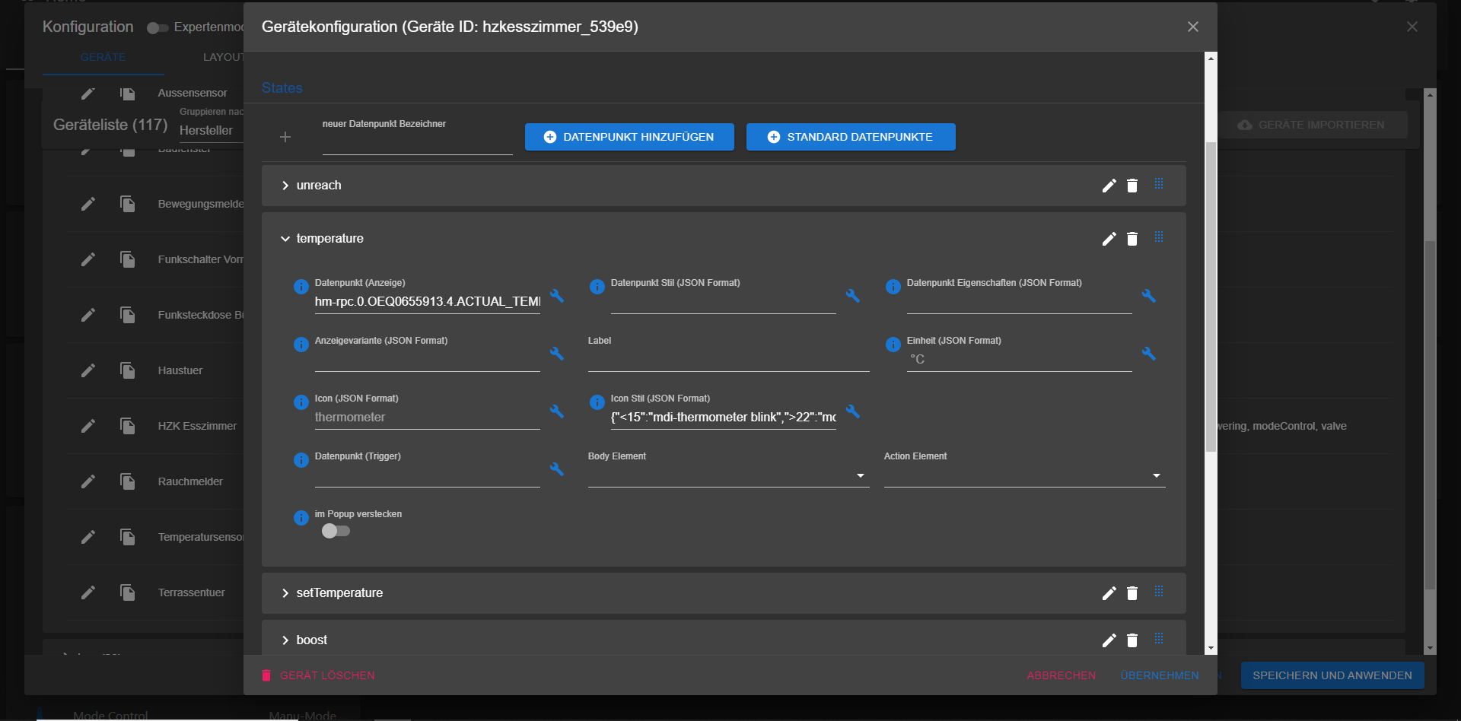Edit the boost state

[x=1109, y=640]
